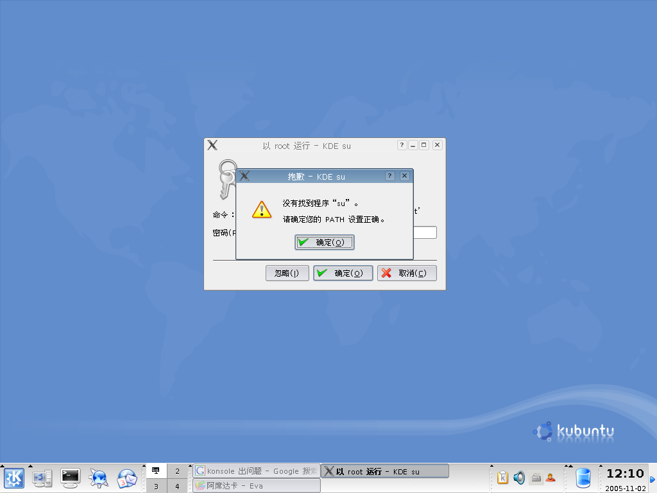Click the keys icon in the KDE su window
This screenshot has height=493, width=657.
point(226,179)
